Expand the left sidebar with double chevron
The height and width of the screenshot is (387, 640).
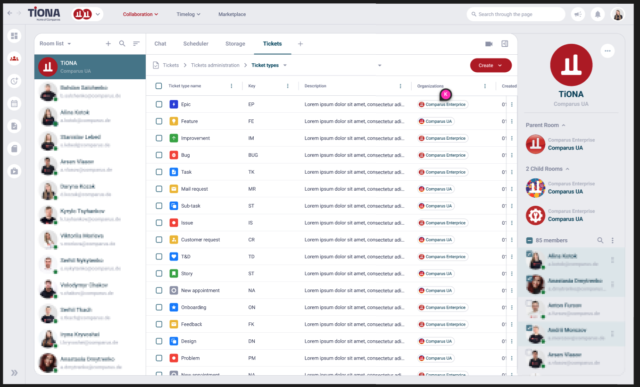[x=14, y=373]
